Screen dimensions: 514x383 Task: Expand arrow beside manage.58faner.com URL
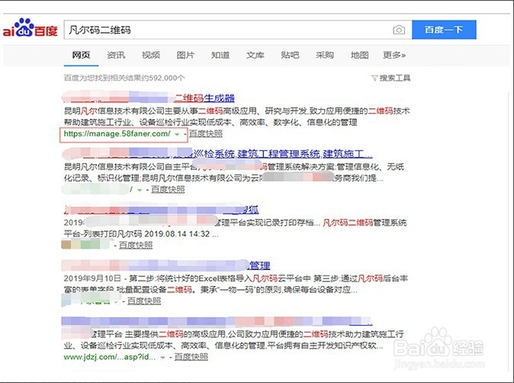tap(177, 134)
